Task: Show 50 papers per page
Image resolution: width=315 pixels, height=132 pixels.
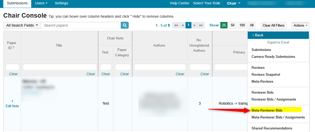Action: (232, 25)
